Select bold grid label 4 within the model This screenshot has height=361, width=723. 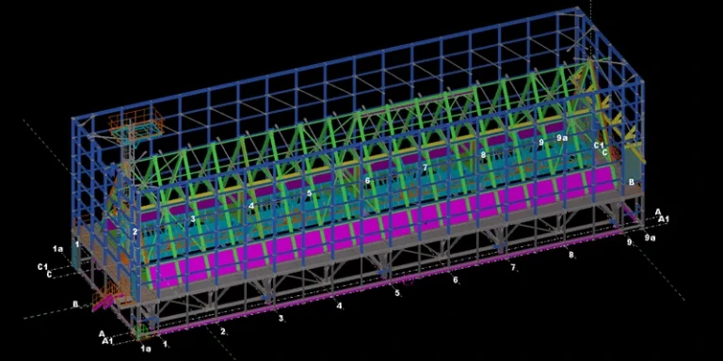(x=251, y=206)
